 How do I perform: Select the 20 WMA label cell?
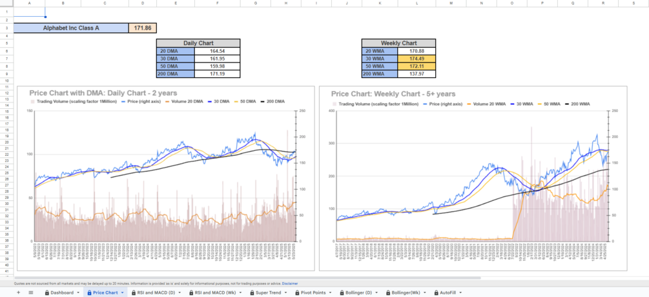click(x=380, y=52)
